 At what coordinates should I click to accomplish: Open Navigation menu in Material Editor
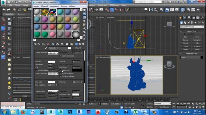(x=54, y=6)
